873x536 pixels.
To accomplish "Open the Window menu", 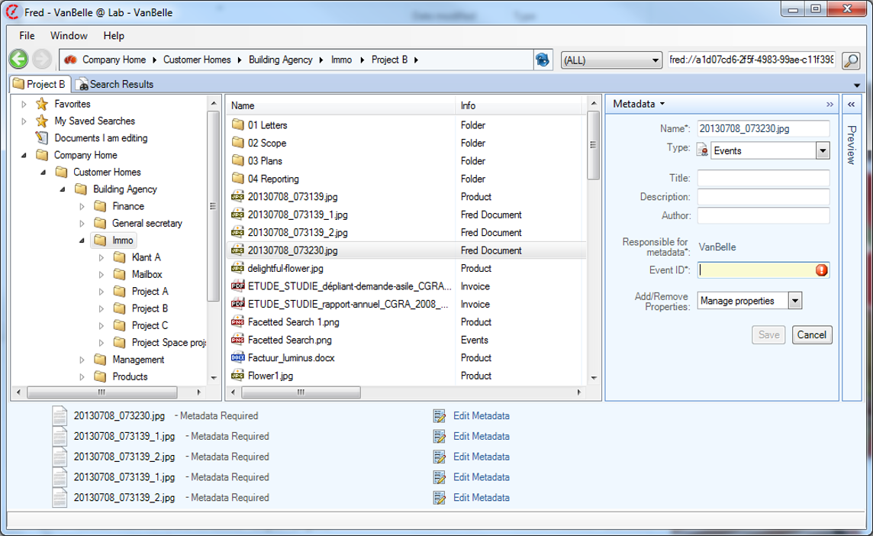I will click(x=69, y=36).
